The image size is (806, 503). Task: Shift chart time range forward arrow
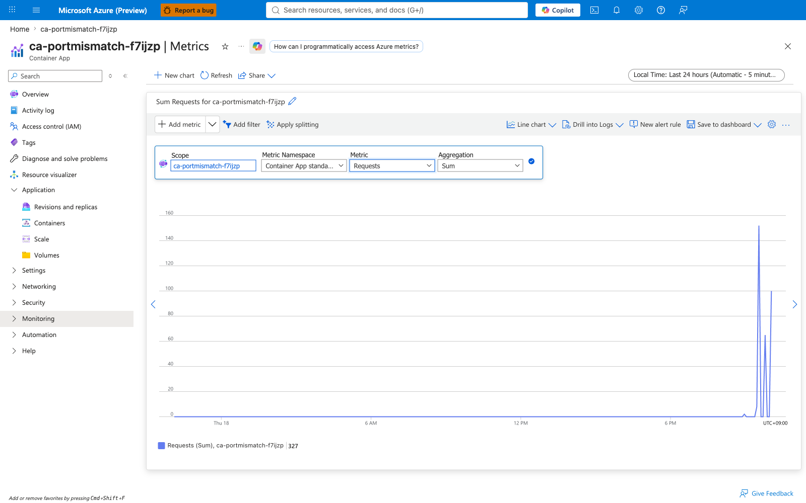[x=794, y=304]
